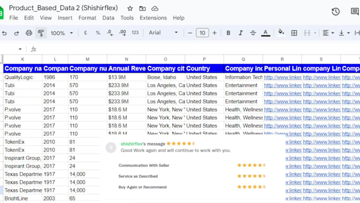
Task: Open company LinkedIn link in BrightLine row
Action: pyautogui.click(x=322, y=198)
